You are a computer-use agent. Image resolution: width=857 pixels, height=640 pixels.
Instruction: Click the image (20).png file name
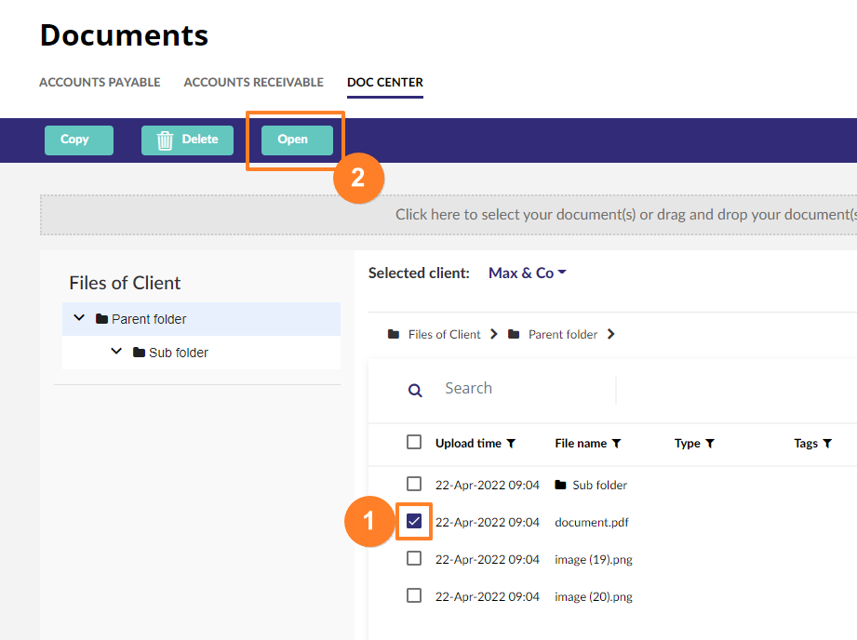click(x=594, y=597)
